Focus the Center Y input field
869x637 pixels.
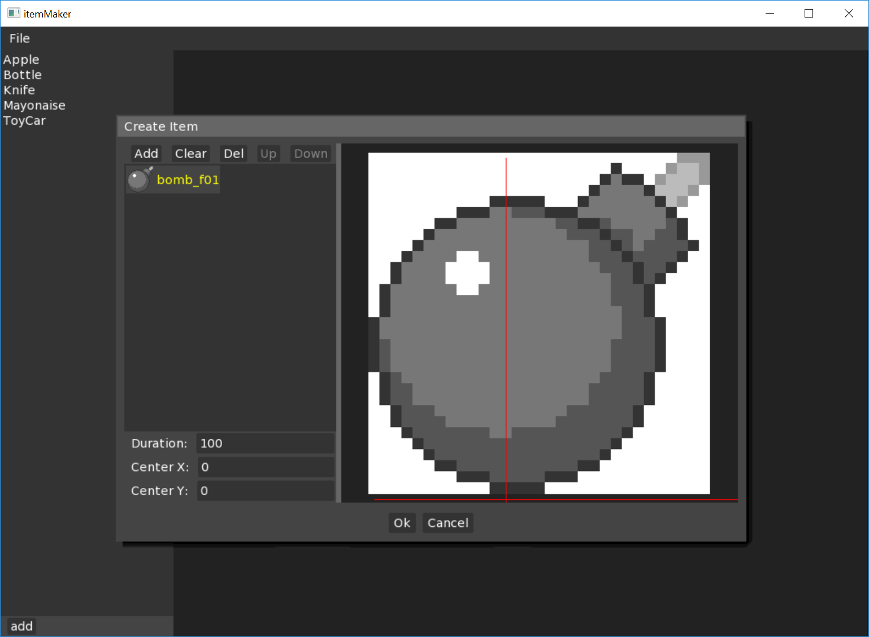pyautogui.click(x=265, y=491)
